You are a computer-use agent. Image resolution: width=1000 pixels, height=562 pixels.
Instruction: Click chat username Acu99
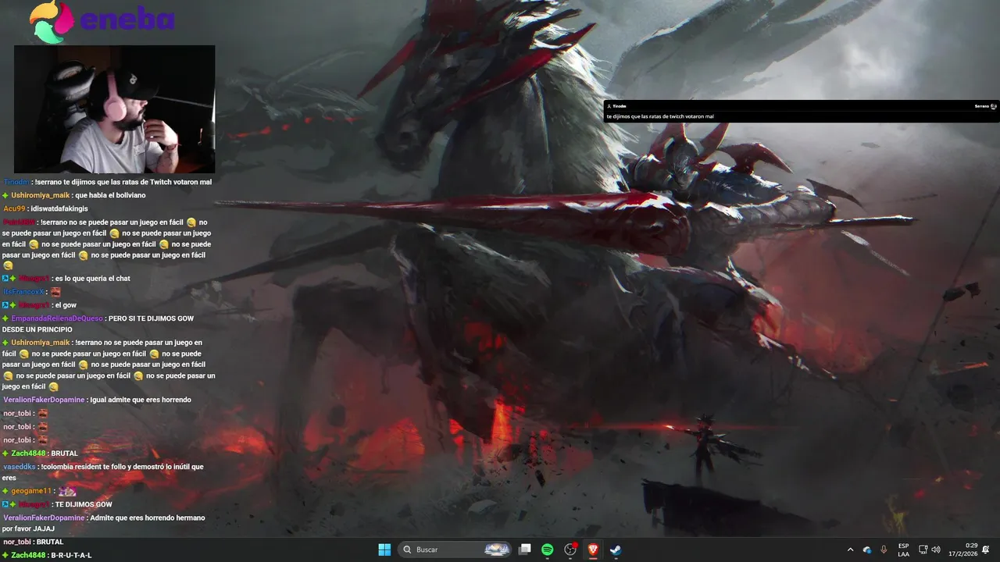[14, 208]
